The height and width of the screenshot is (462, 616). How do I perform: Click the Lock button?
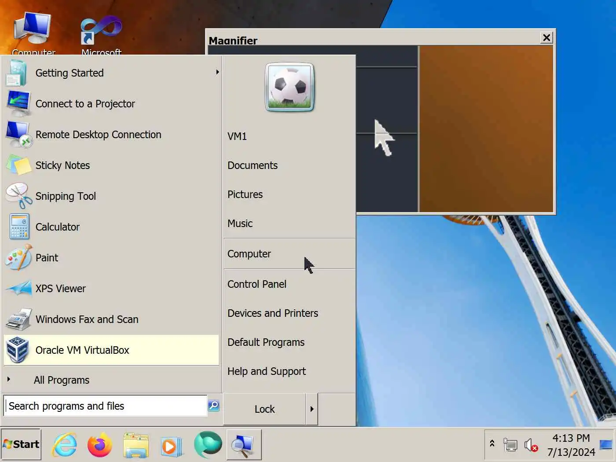click(264, 409)
